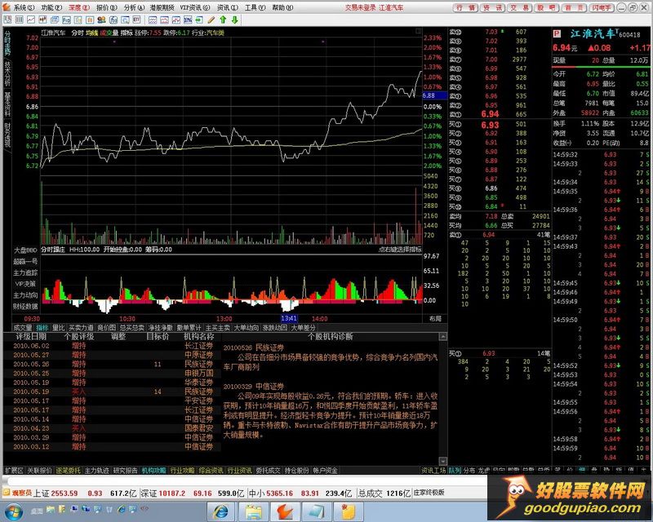Select the 总买总卖 tab
Screen dimensions: 653x522
pos(132,328)
